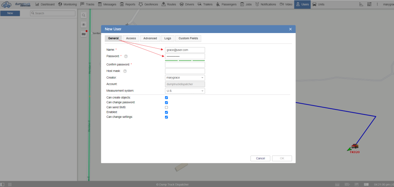Uncheck the Can change settings checkbox
Image resolution: width=394 pixels, height=187 pixels.
point(167,117)
